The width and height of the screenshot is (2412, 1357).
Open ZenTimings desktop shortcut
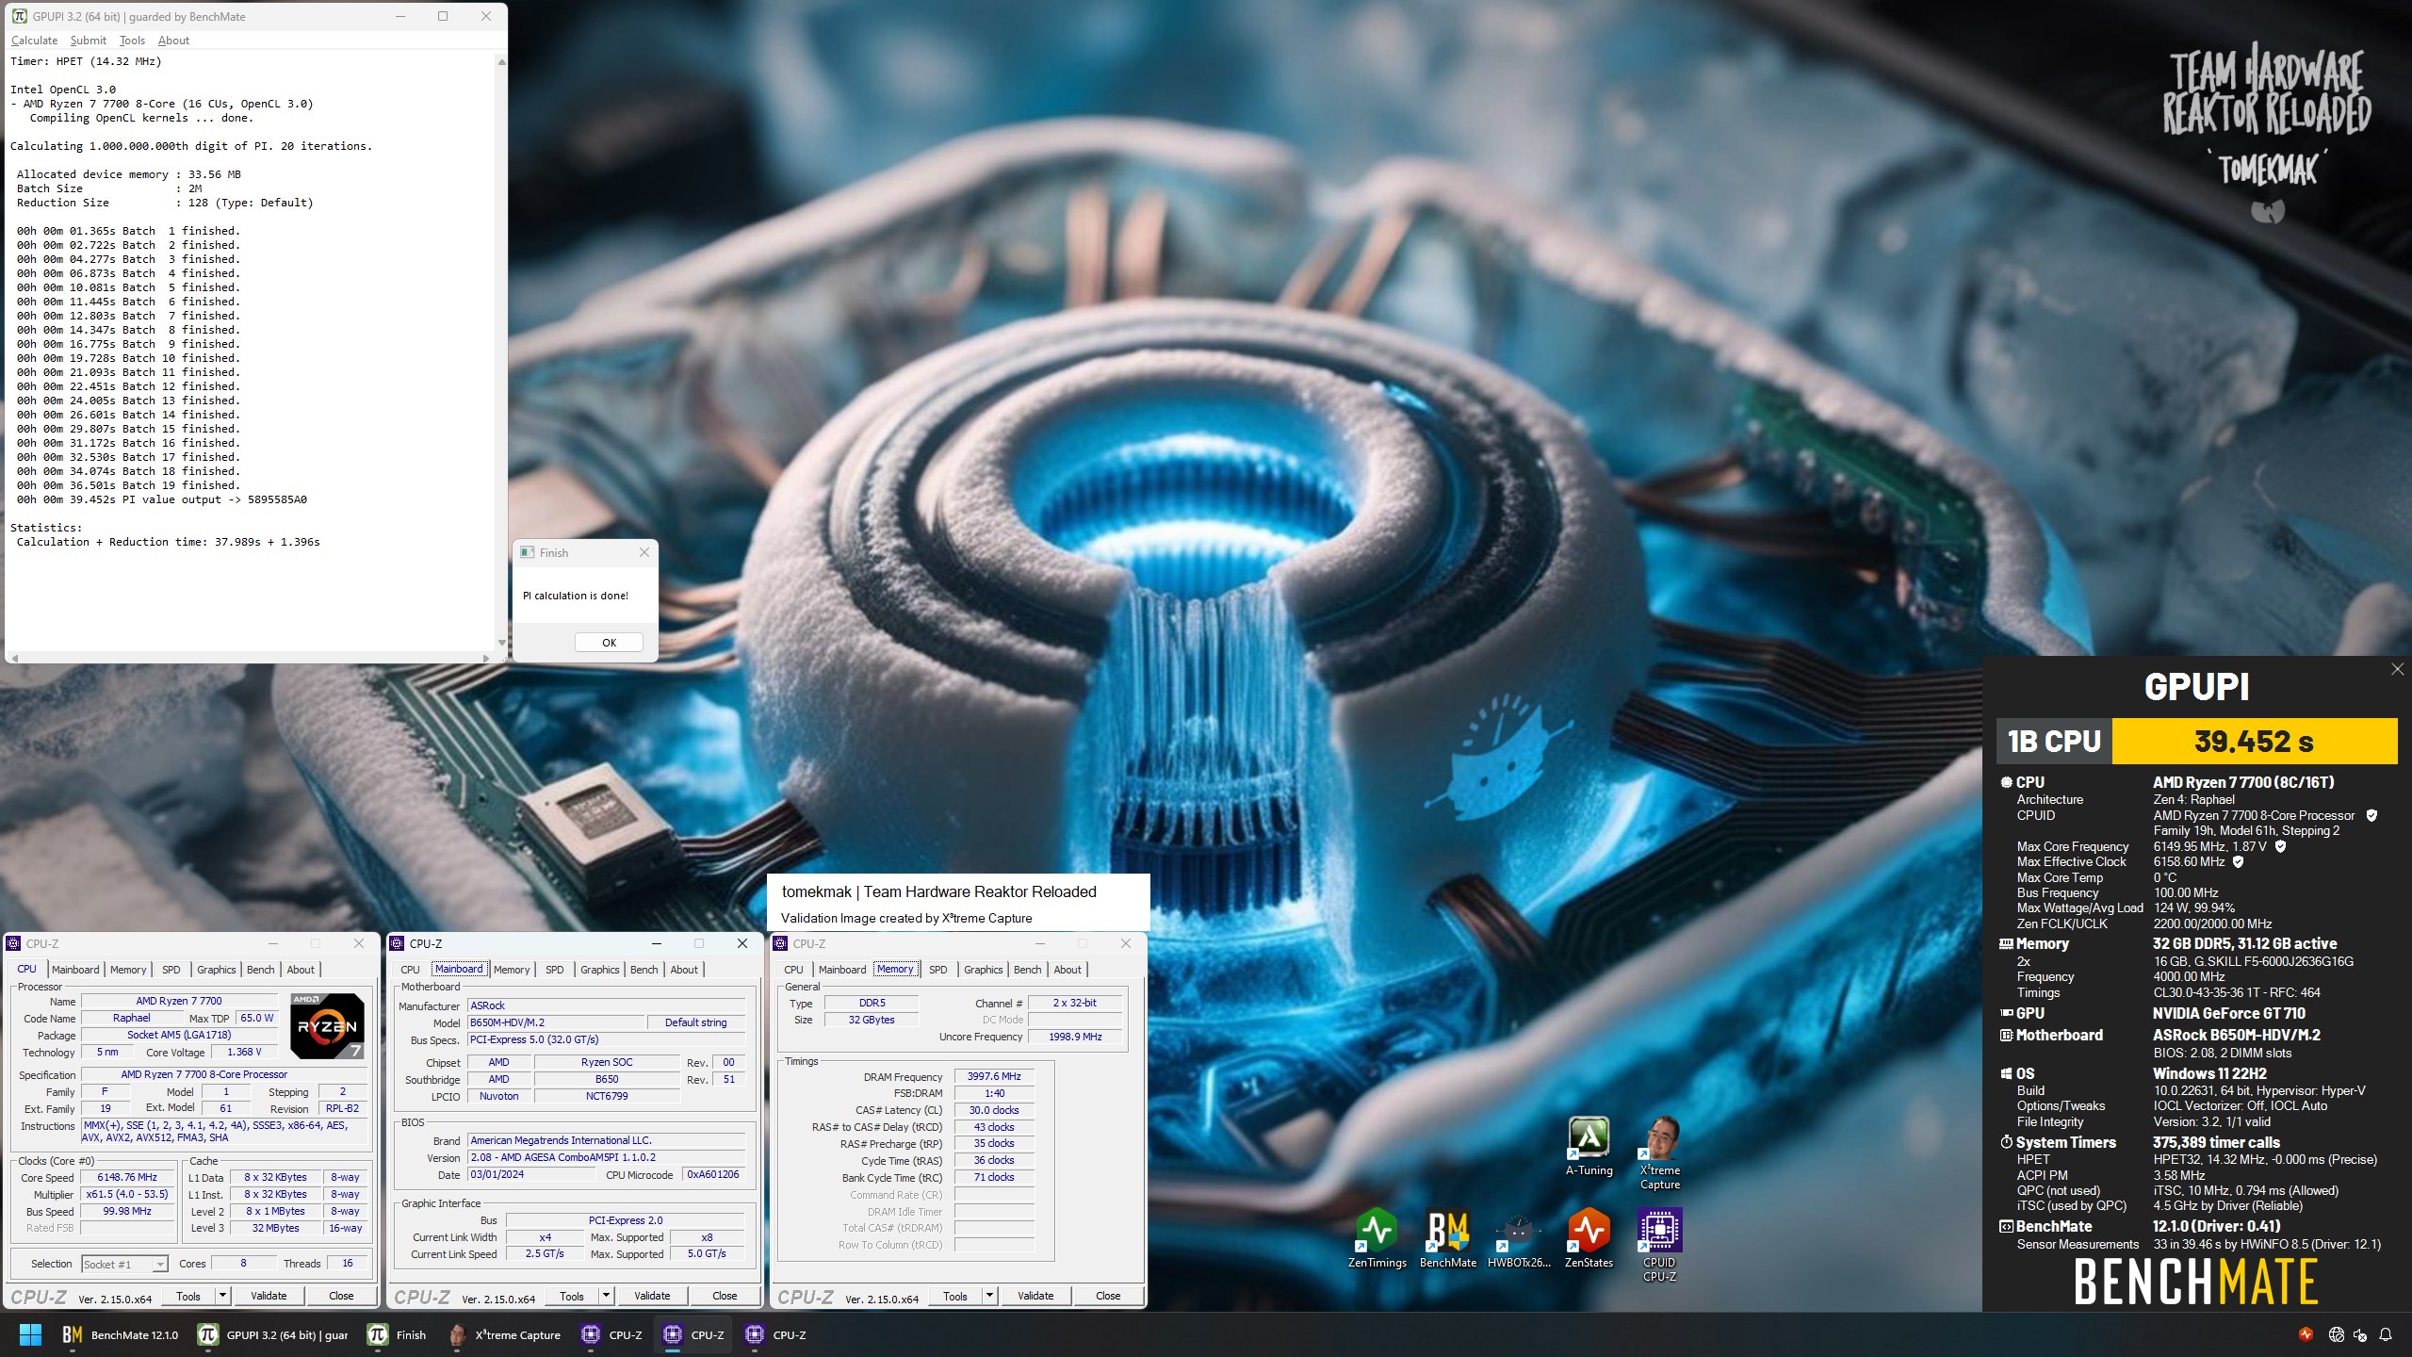pos(1377,1238)
